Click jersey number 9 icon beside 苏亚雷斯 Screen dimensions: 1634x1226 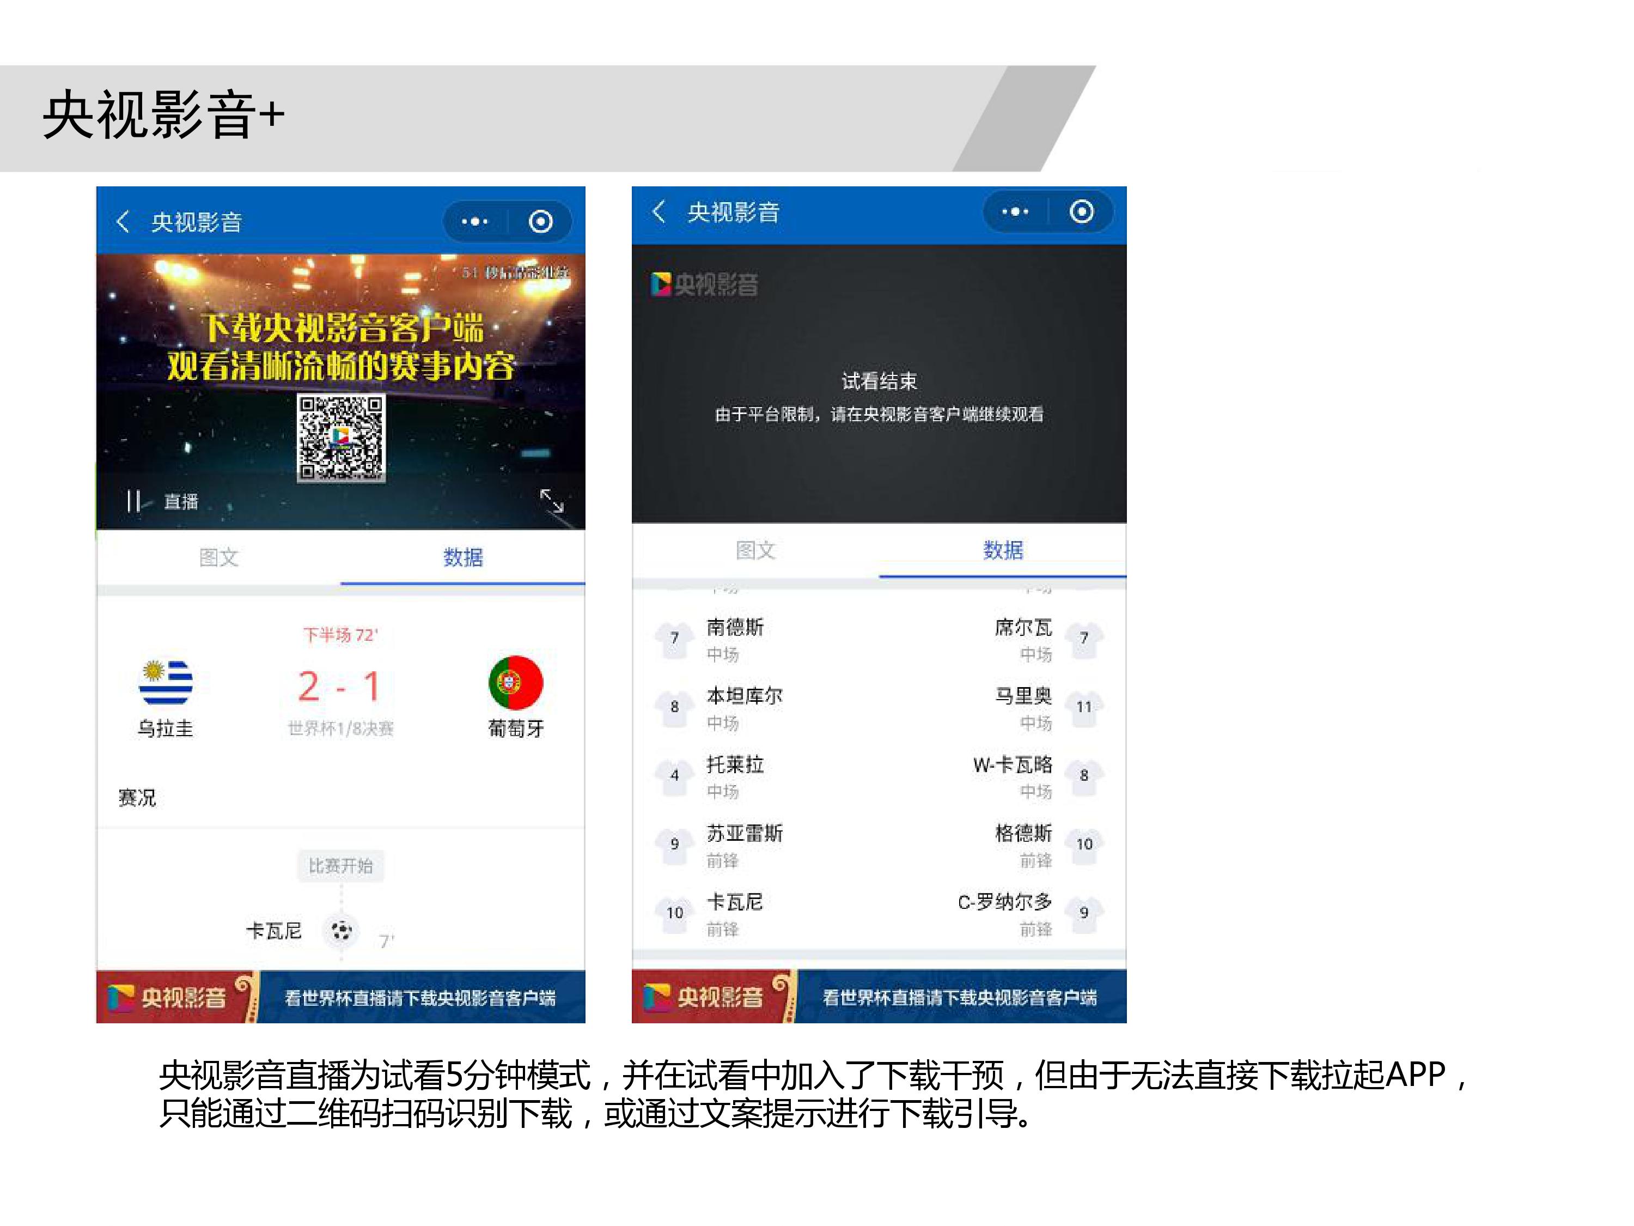(x=674, y=846)
